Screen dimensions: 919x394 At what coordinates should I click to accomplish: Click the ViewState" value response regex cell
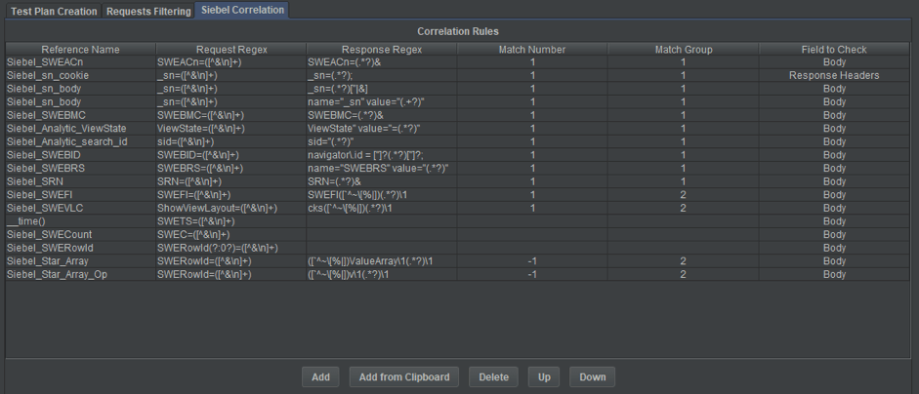pyautogui.click(x=382, y=128)
